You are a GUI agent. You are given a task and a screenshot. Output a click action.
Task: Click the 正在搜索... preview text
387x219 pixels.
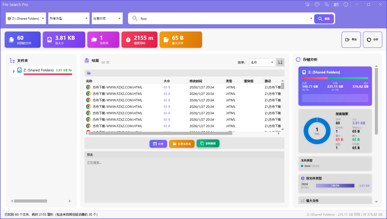click(94, 163)
